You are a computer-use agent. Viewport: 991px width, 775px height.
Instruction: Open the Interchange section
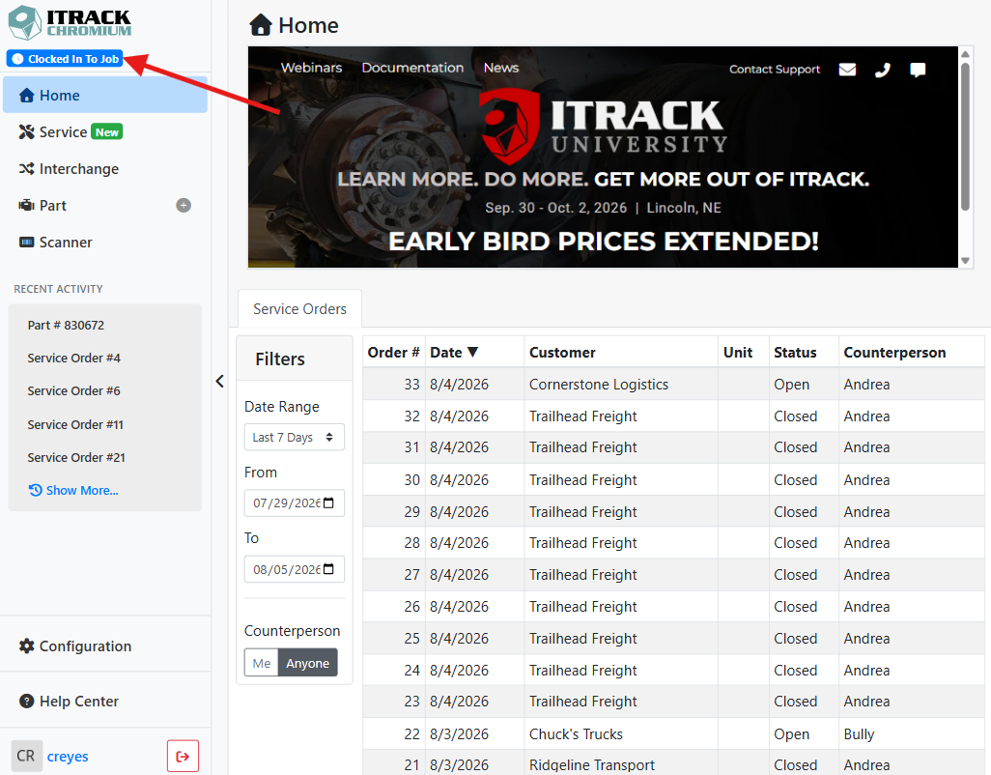pos(69,169)
